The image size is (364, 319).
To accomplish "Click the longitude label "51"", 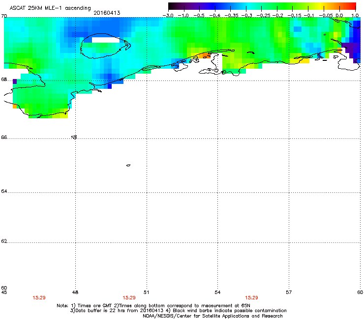I will coord(146,292).
